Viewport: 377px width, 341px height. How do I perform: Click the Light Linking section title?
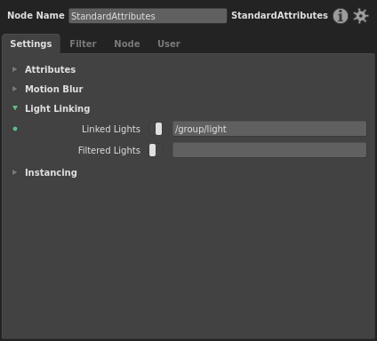(58, 108)
